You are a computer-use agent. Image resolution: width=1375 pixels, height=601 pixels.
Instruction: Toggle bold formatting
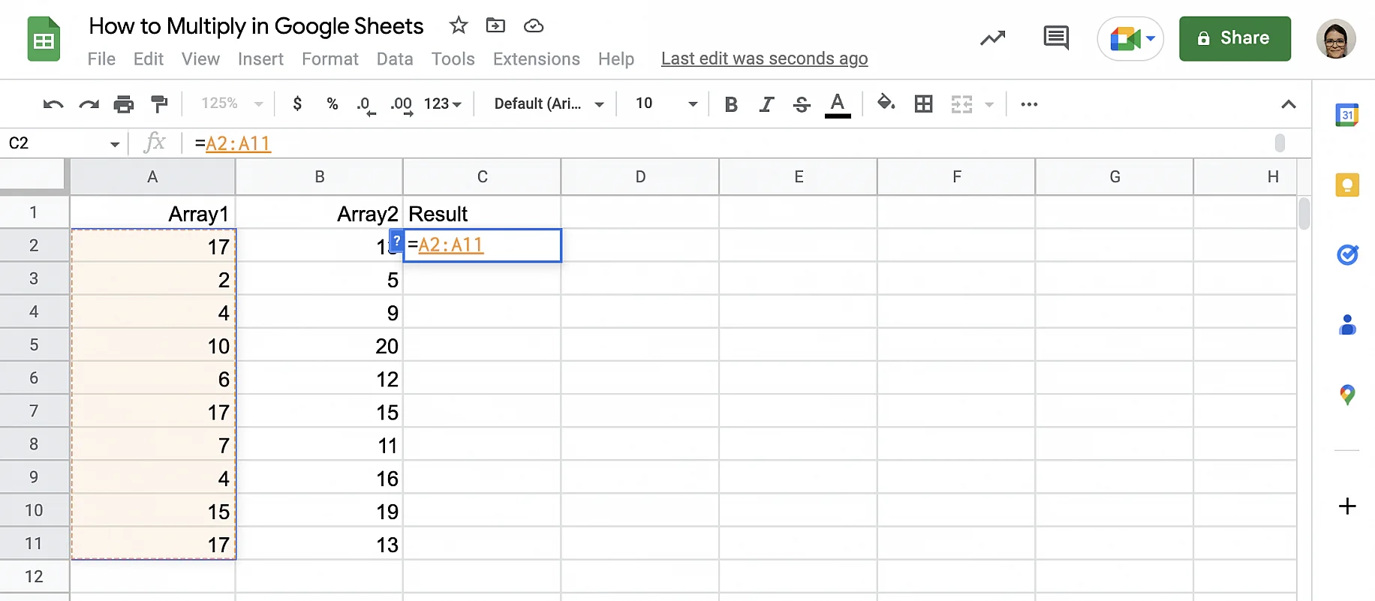[x=730, y=104]
